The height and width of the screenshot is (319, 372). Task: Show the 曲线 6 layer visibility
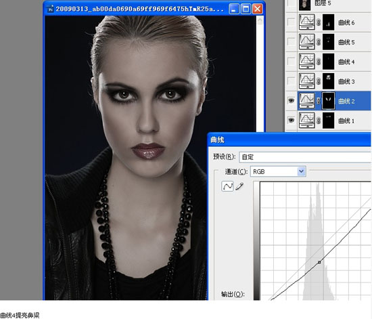pos(291,22)
